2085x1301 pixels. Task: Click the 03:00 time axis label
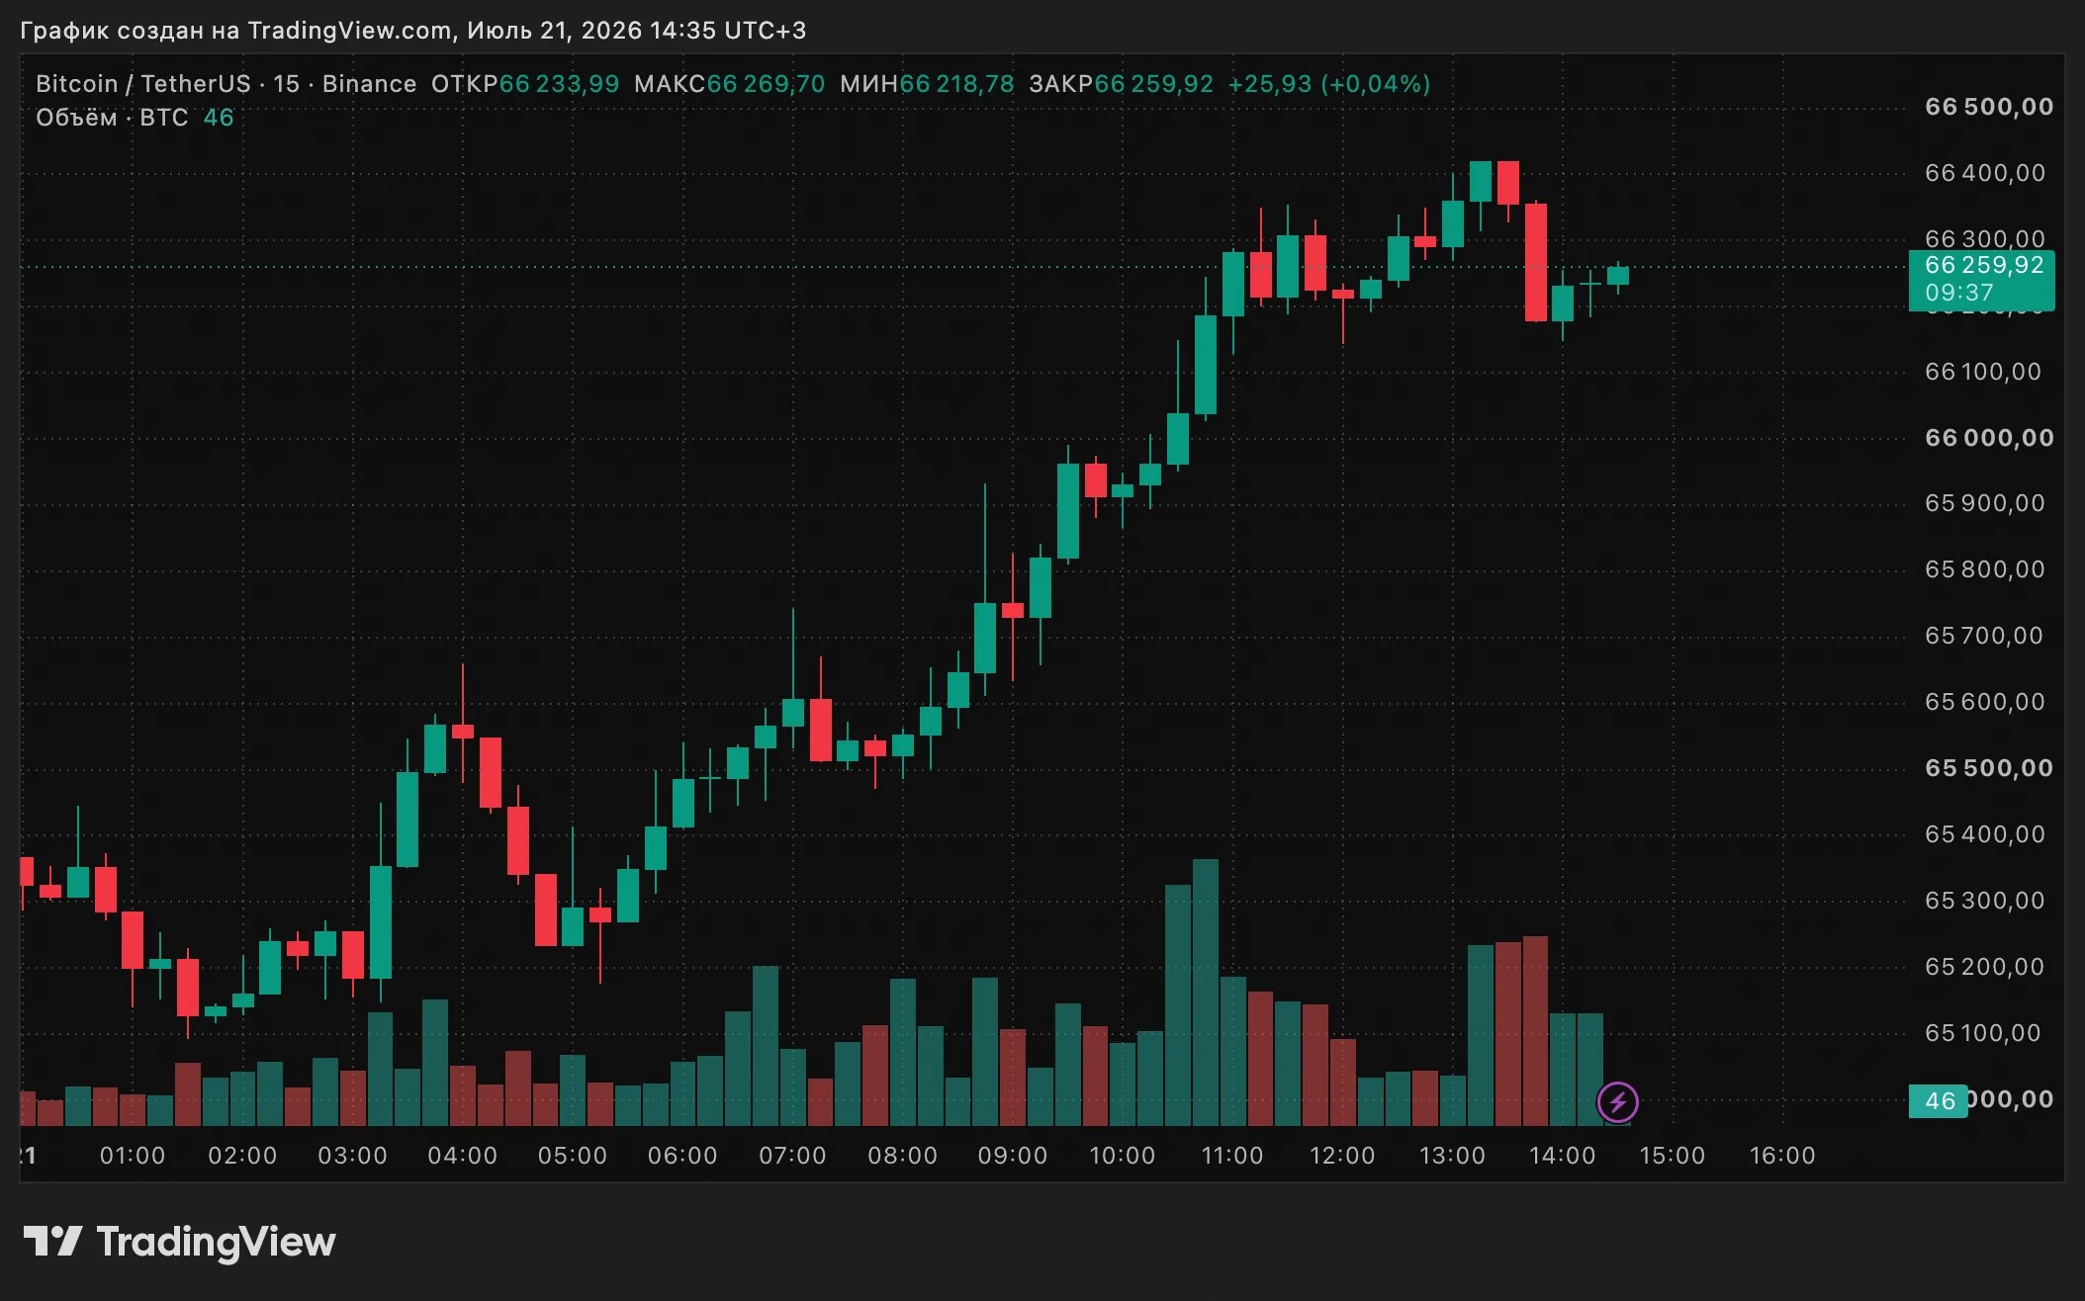pos(352,1156)
